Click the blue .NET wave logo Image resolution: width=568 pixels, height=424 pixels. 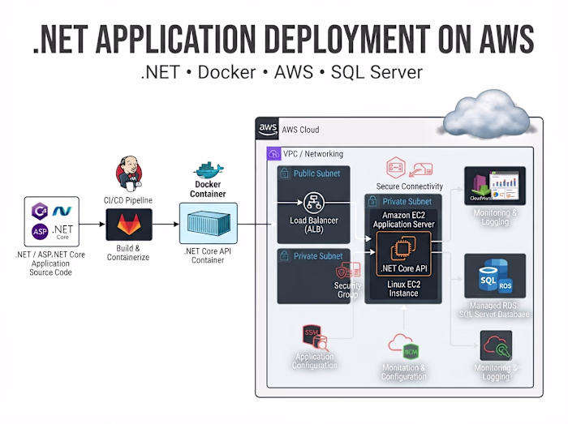tap(62, 211)
